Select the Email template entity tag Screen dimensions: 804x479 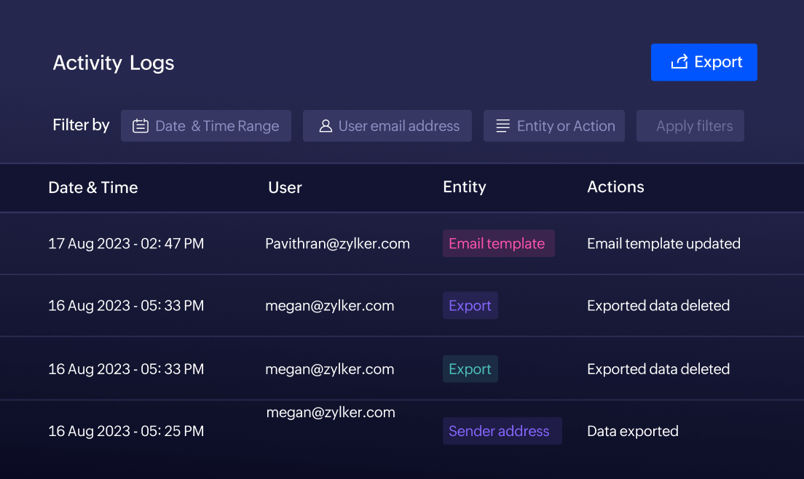[x=498, y=243]
